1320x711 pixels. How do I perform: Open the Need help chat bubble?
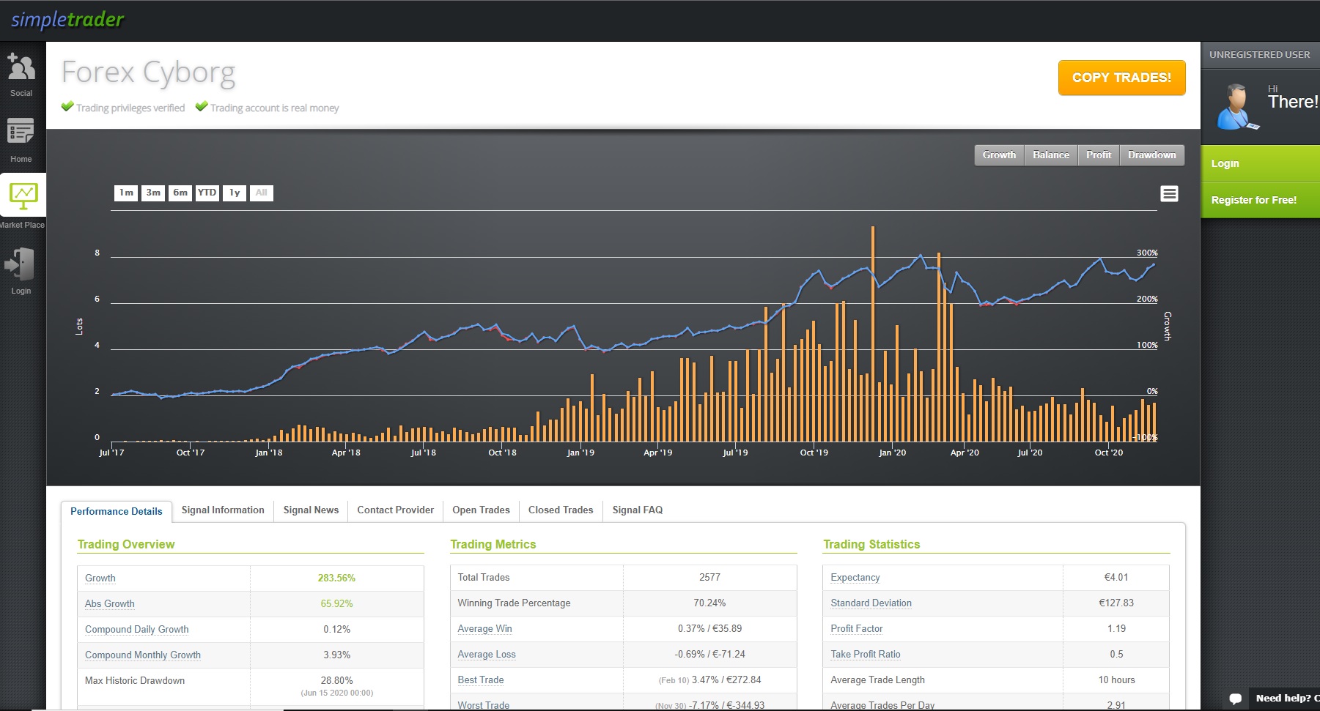tap(1236, 698)
